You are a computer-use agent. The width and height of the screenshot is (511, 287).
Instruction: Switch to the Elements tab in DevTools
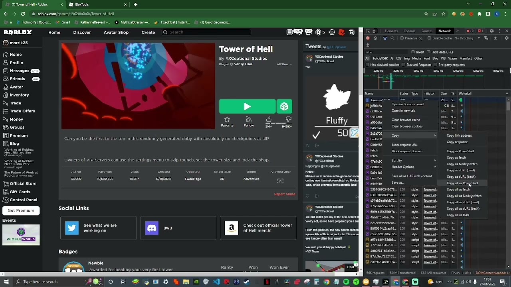[391, 31]
